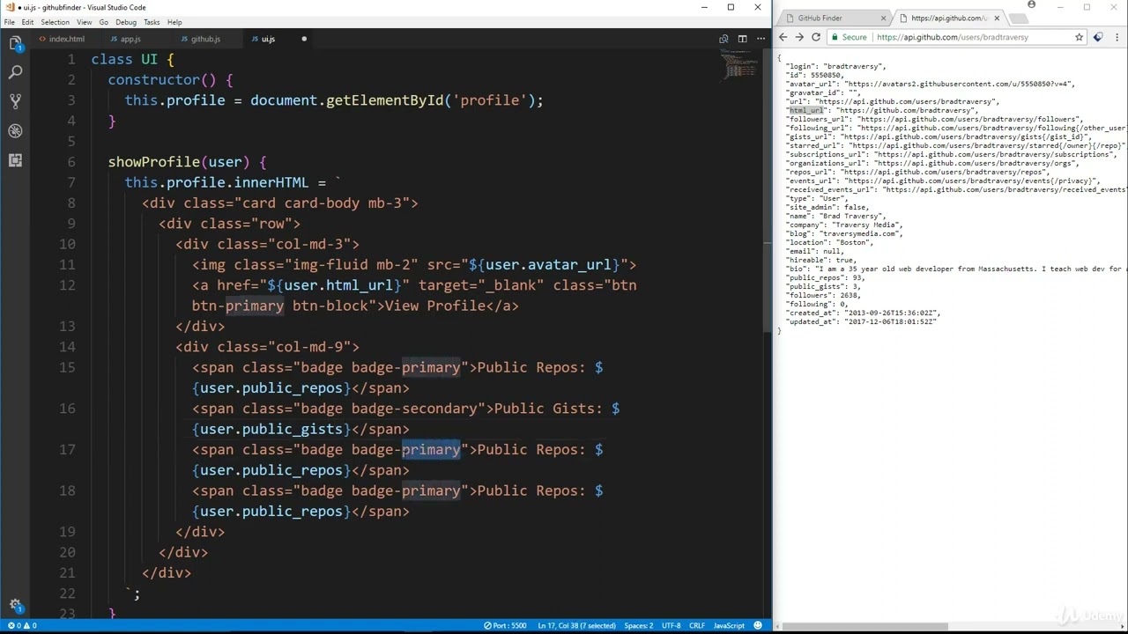The image size is (1128, 634).
Task: Open the Extensions view in activity bar
Action: click(x=15, y=160)
